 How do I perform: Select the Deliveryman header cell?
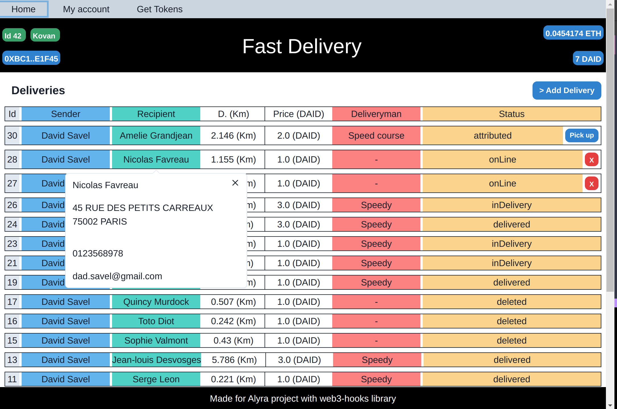pos(376,114)
